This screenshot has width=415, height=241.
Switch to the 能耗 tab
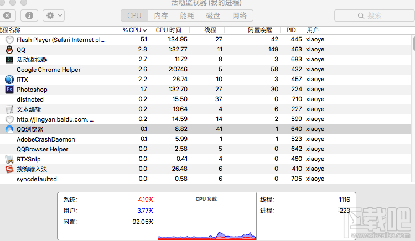[x=187, y=15]
